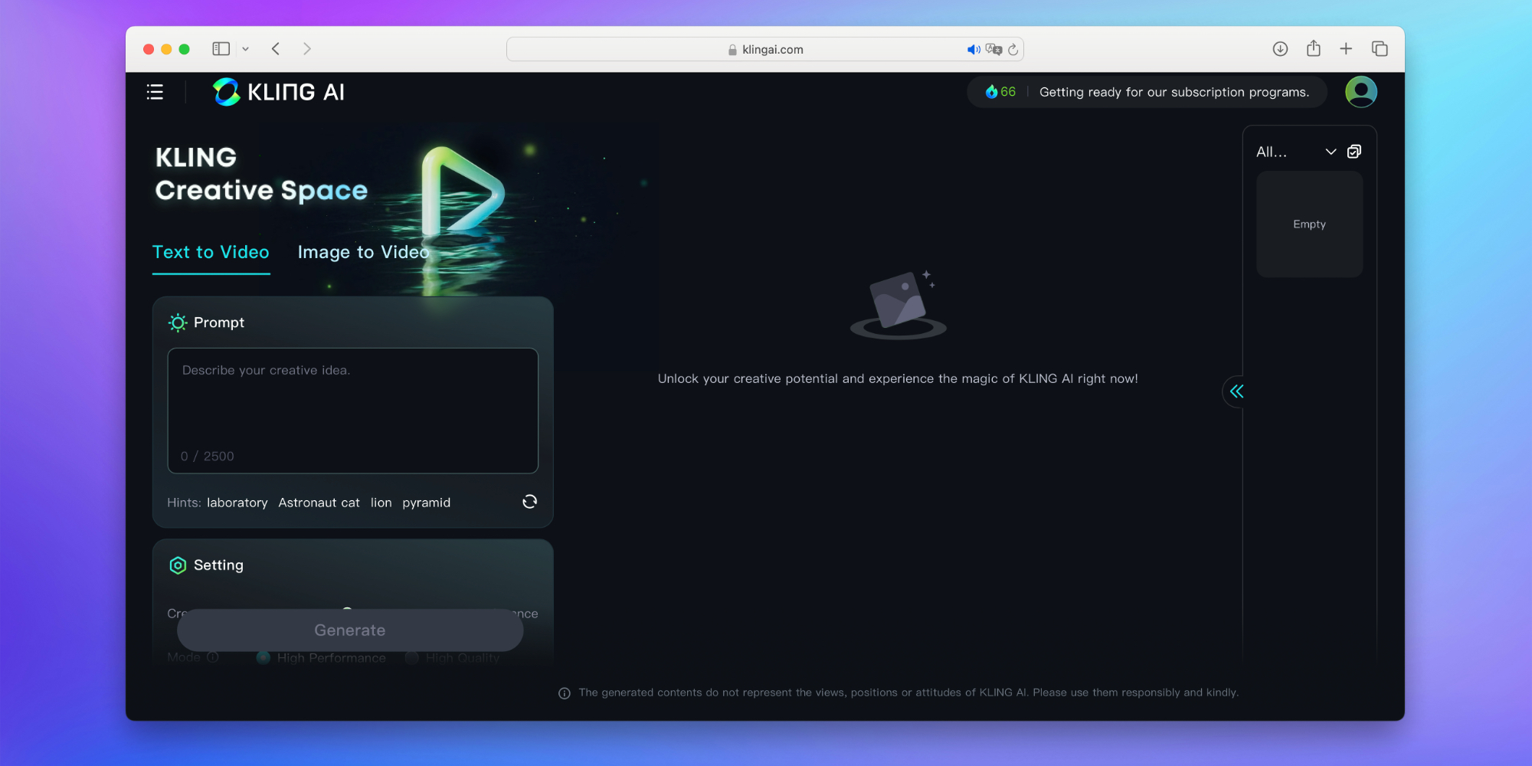Click the klingai.com address bar
The width and height of the screenshot is (1532, 766).
(x=765, y=49)
